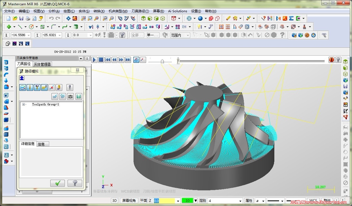
Task: Open the 范围内 selection dropdown
Action: (188, 35)
